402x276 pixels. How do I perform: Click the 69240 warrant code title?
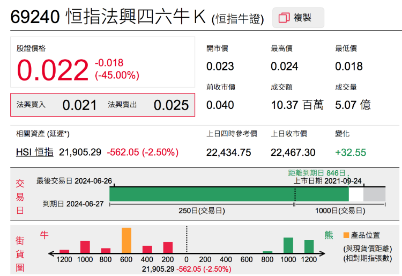pyautogui.click(x=35, y=17)
